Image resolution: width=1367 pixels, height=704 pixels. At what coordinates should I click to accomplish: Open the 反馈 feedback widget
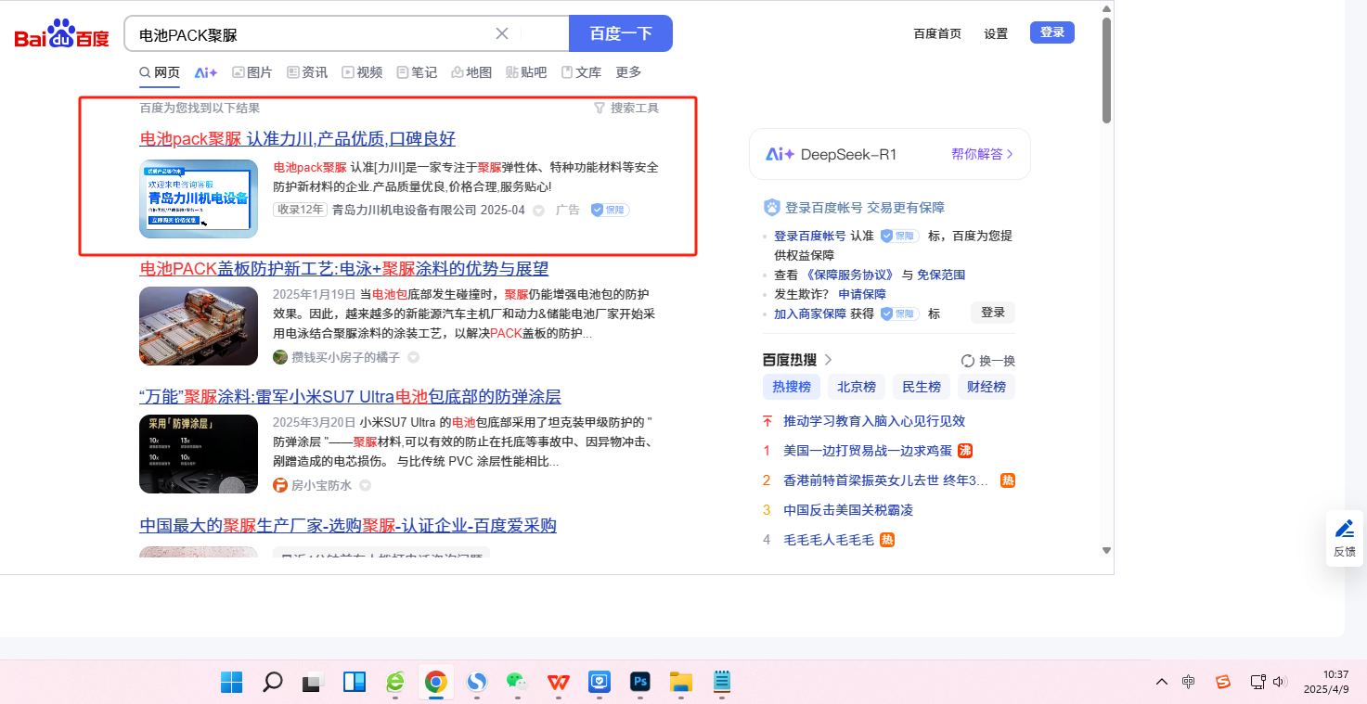(1344, 538)
